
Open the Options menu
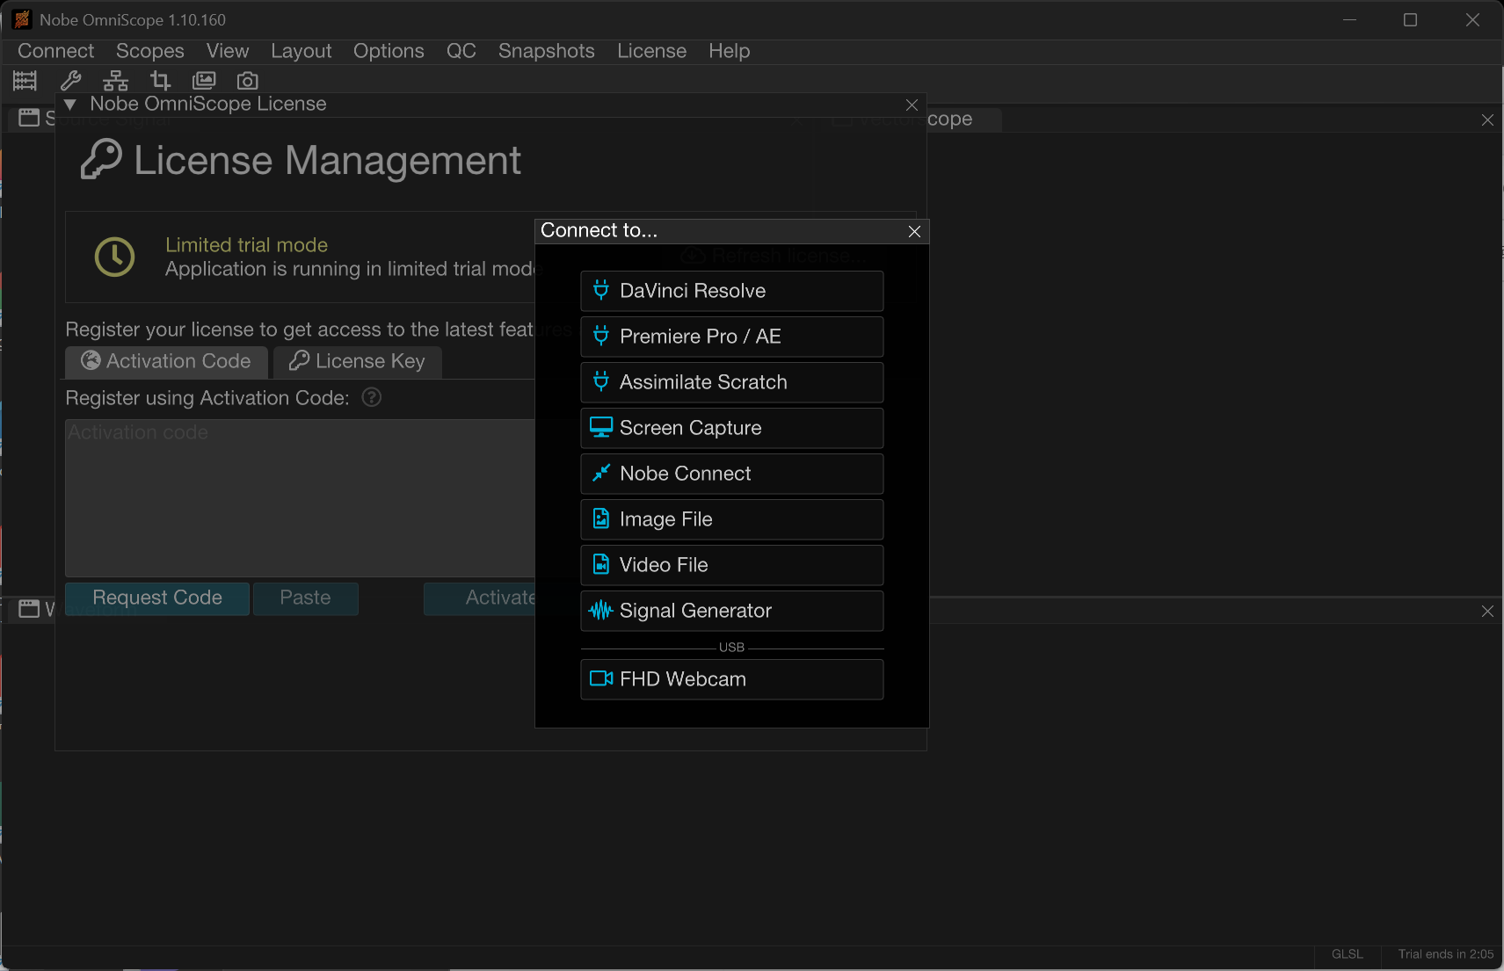389,51
